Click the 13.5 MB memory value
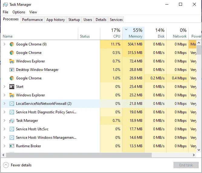The height and width of the screenshot is (173, 202). coord(136,146)
